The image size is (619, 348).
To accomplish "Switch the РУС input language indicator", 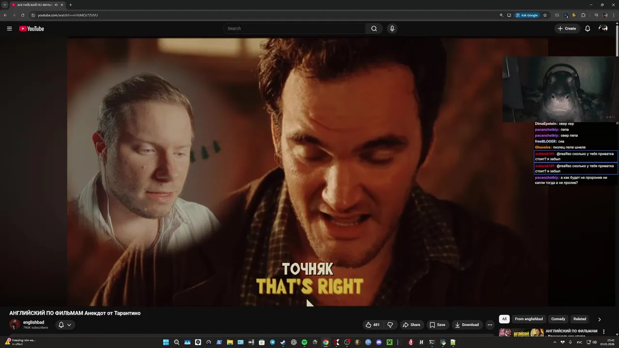I will pos(579,342).
